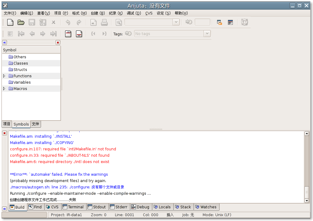Click the block start brace icon
313x221 pixels.
(x=93, y=34)
